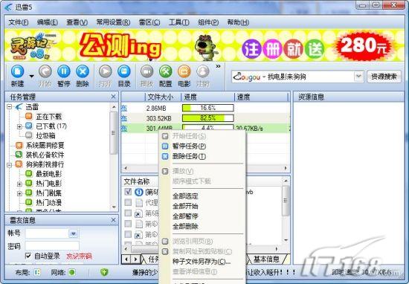Click the 电影 (Movies) toolbar icon
Screen dimensions: 409x284
[184, 71]
